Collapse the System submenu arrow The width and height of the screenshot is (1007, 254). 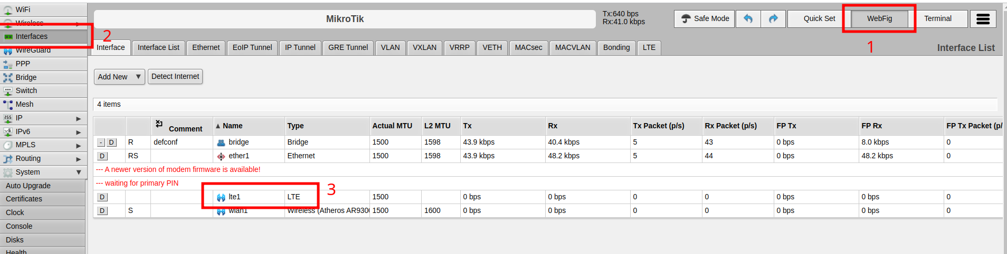click(x=79, y=172)
